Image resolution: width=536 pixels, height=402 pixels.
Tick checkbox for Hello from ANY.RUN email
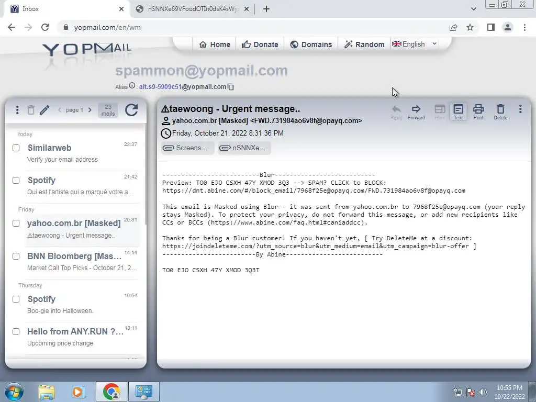pyautogui.click(x=16, y=331)
